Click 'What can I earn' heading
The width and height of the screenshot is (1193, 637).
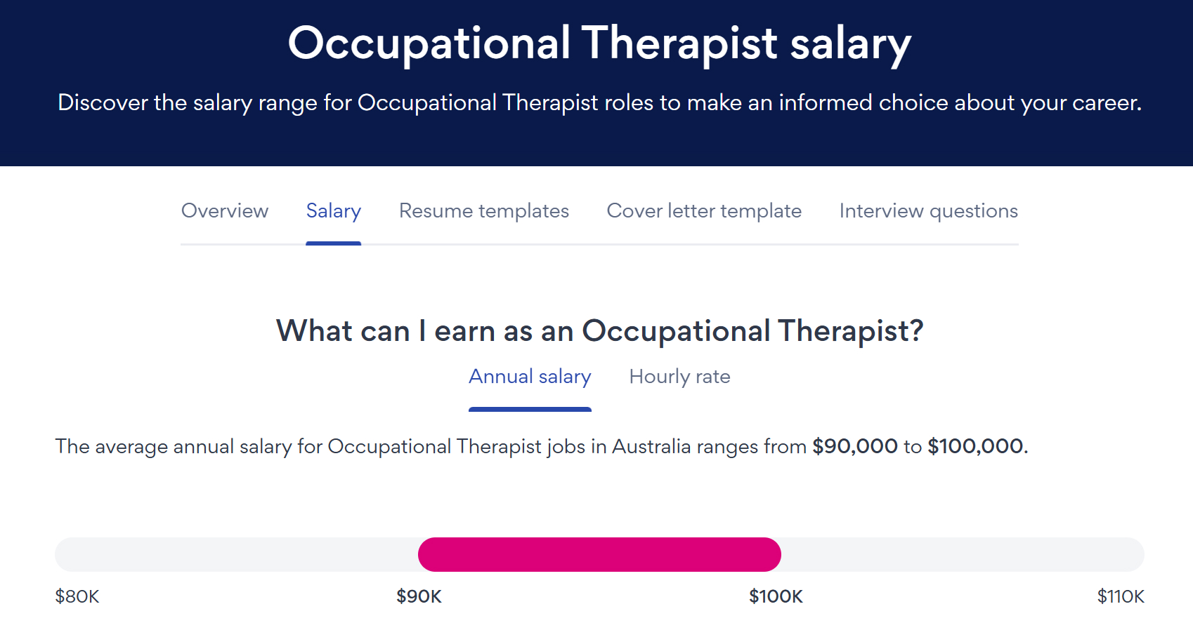(599, 330)
